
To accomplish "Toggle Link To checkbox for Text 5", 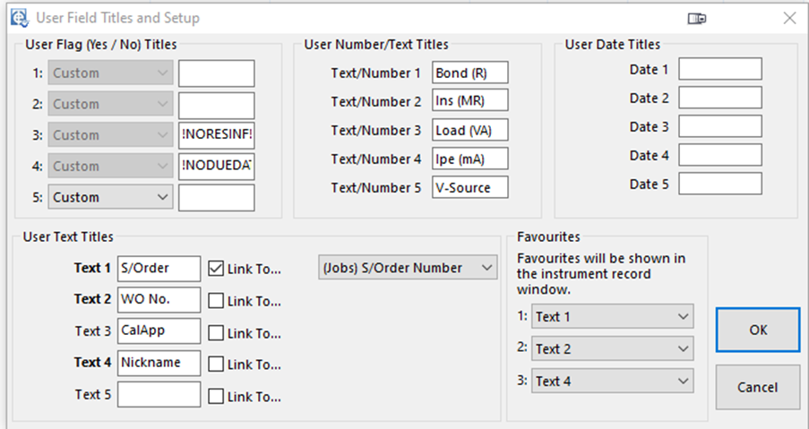I will click(x=216, y=396).
